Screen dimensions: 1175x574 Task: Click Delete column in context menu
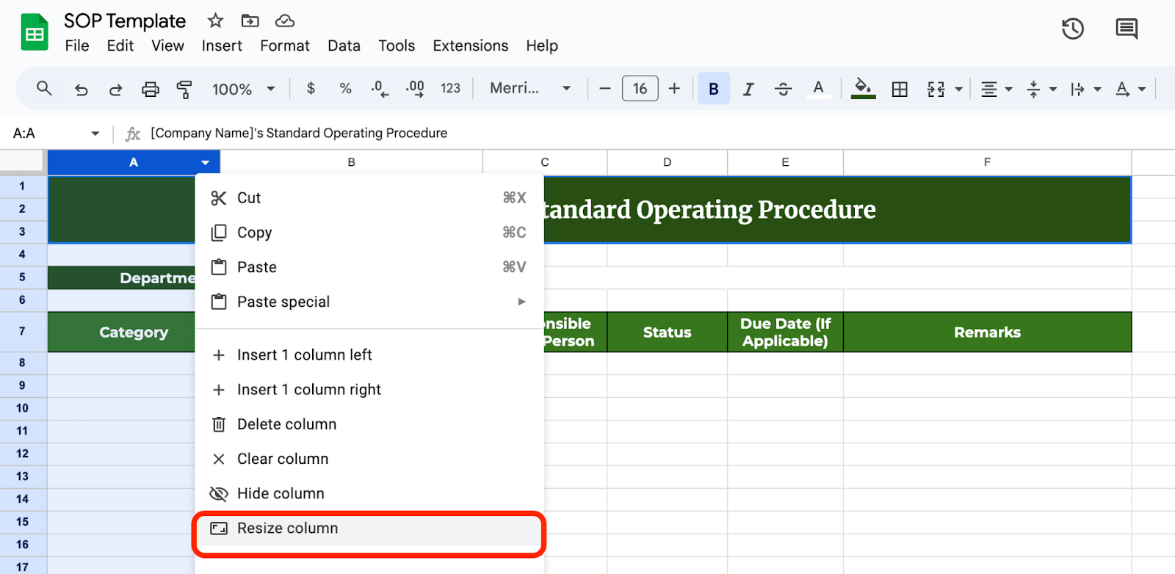pos(286,424)
